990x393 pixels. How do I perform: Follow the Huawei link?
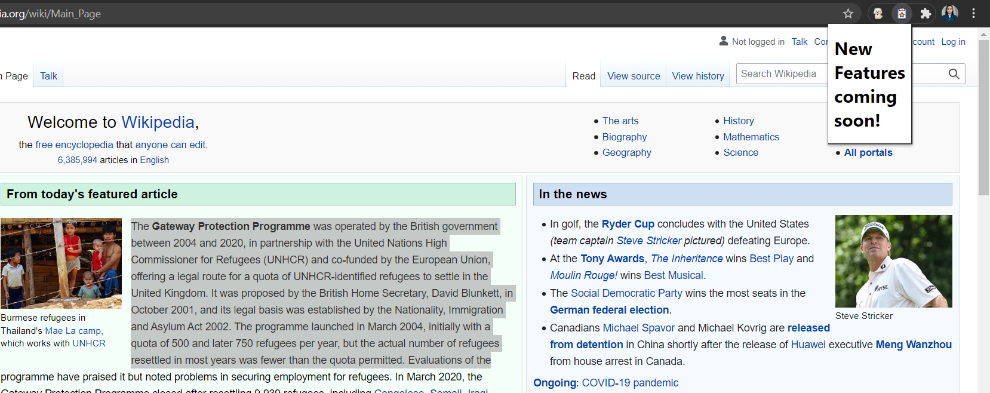[x=808, y=345]
